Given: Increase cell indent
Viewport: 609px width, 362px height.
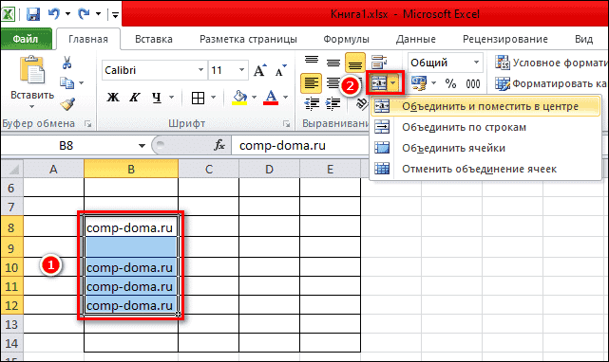Looking at the screenshot, I should (x=333, y=103).
